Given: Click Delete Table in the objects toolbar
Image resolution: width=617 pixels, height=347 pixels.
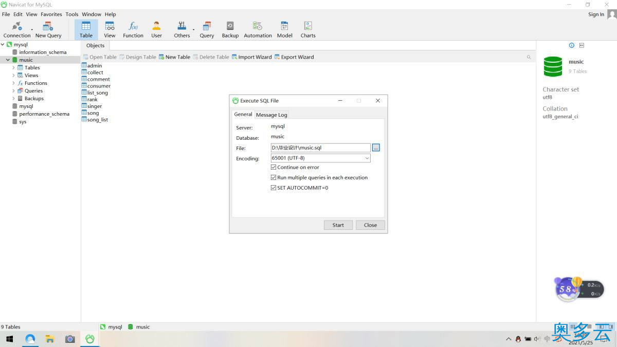Looking at the screenshot, I should (x=211, y=57).
